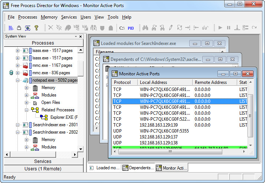Expand Open Files under notepad.exe

pyautogui.click(x=26, y=102)
